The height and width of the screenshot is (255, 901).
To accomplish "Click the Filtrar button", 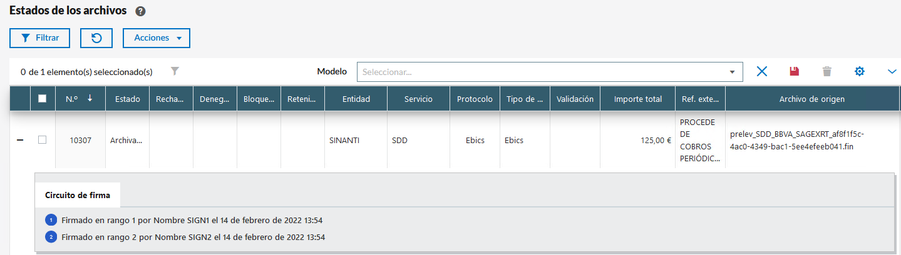I will tap(39, 38).
